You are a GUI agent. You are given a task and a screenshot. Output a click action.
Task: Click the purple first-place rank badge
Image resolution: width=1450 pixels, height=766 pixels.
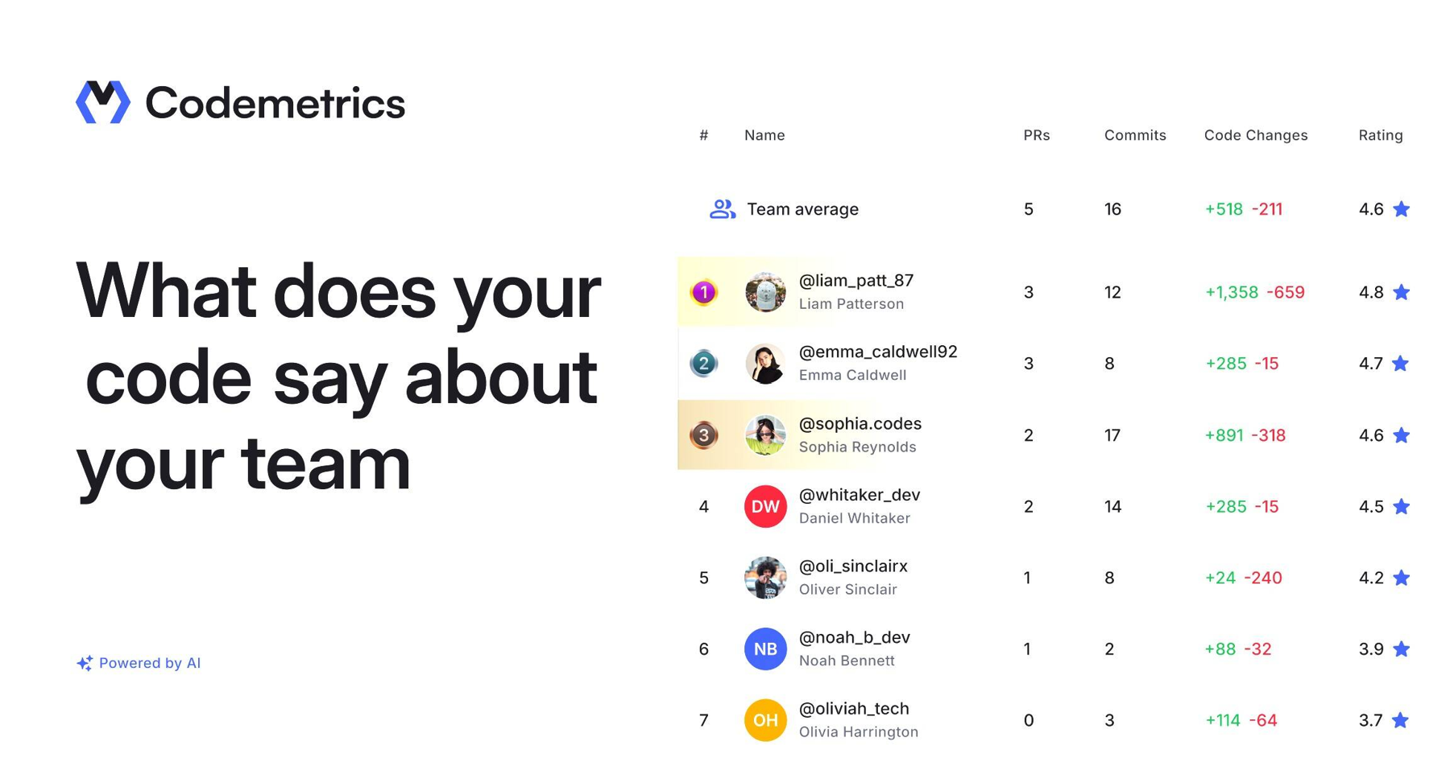(x=704, y=292)
